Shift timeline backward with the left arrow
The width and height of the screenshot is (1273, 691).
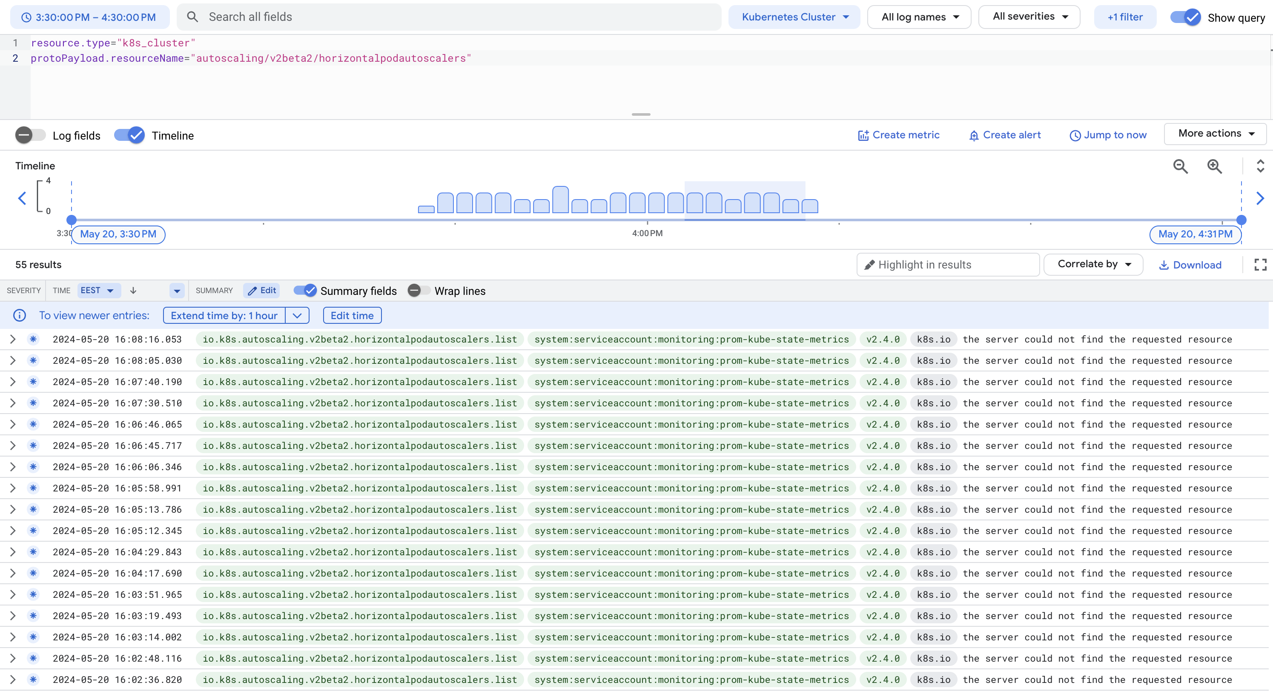pos(22,199)
